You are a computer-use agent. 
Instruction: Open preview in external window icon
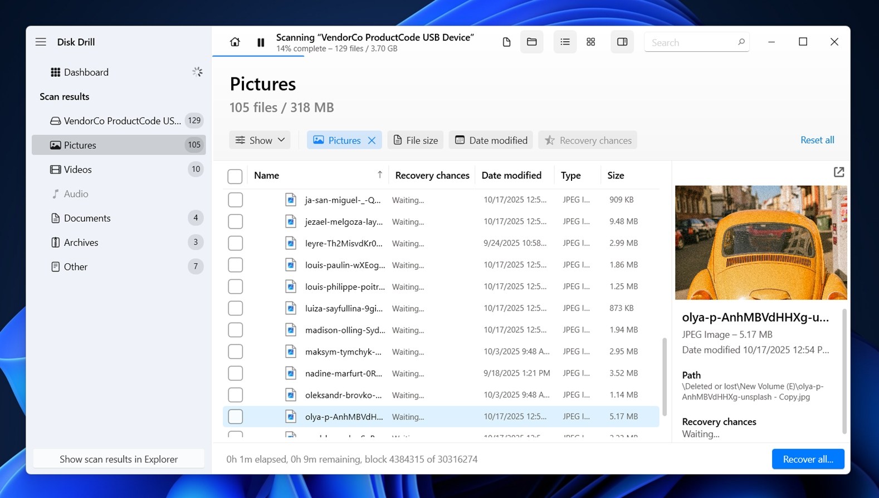tap(839, 172)
